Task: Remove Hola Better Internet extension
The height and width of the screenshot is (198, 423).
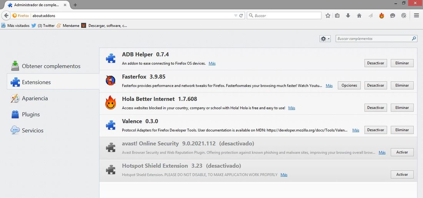Action: coord(402,108)
